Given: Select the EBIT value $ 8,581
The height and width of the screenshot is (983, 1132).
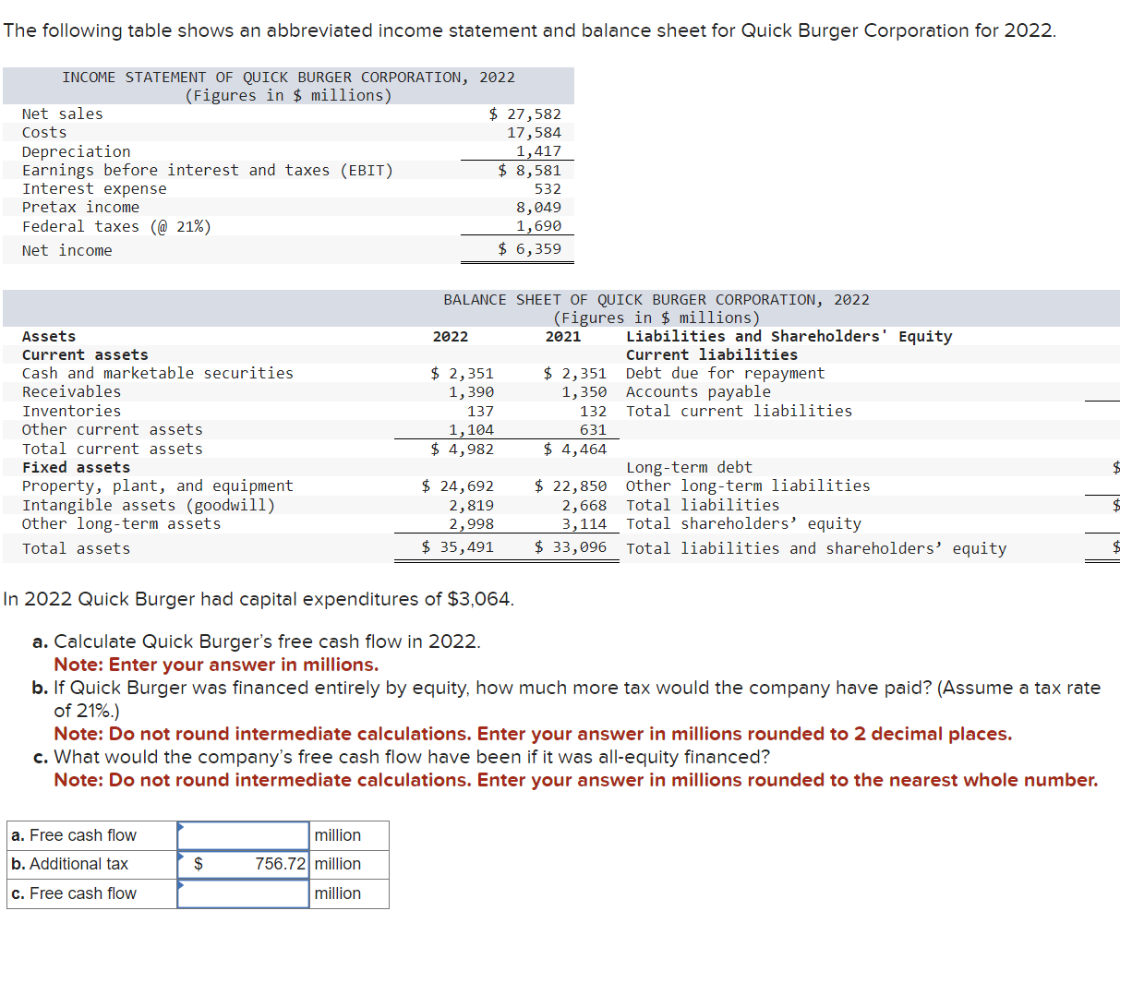Looking at the screenshot, I should click(529, 170).
